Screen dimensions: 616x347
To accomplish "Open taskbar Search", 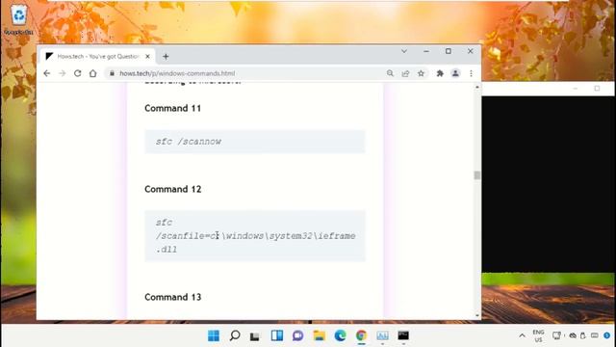I will (235, 335).
